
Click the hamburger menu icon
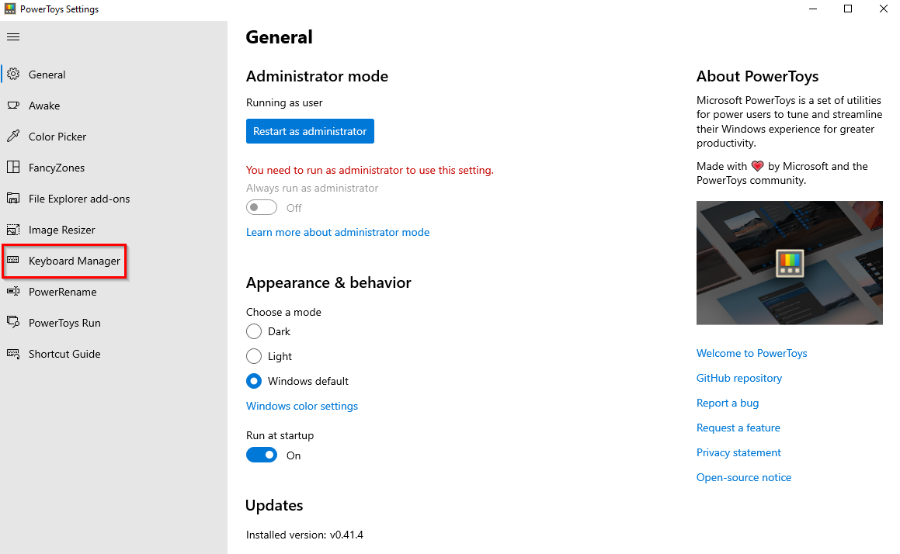[x=13, y=36]
